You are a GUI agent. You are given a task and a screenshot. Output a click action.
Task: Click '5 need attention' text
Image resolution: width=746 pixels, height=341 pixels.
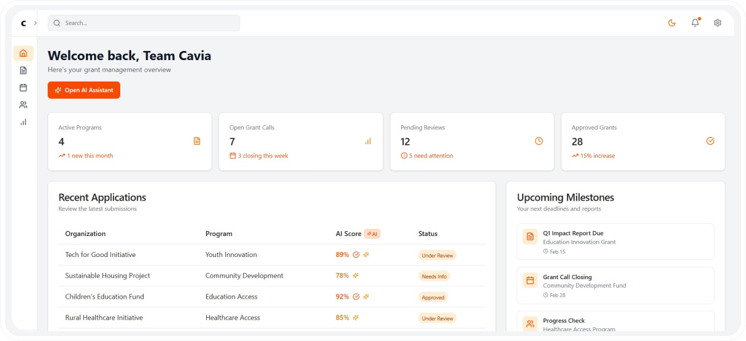tap(431, 156)
